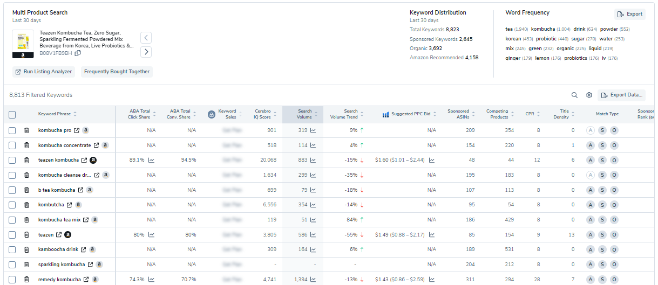This screenshot has width=658, height=285.
Task: Click Amazon badge beside teazen kombucha
Action: tap(93, 160)
